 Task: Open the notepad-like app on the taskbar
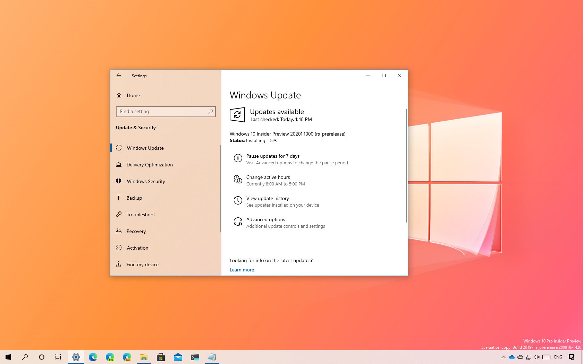tap(212, 357)
